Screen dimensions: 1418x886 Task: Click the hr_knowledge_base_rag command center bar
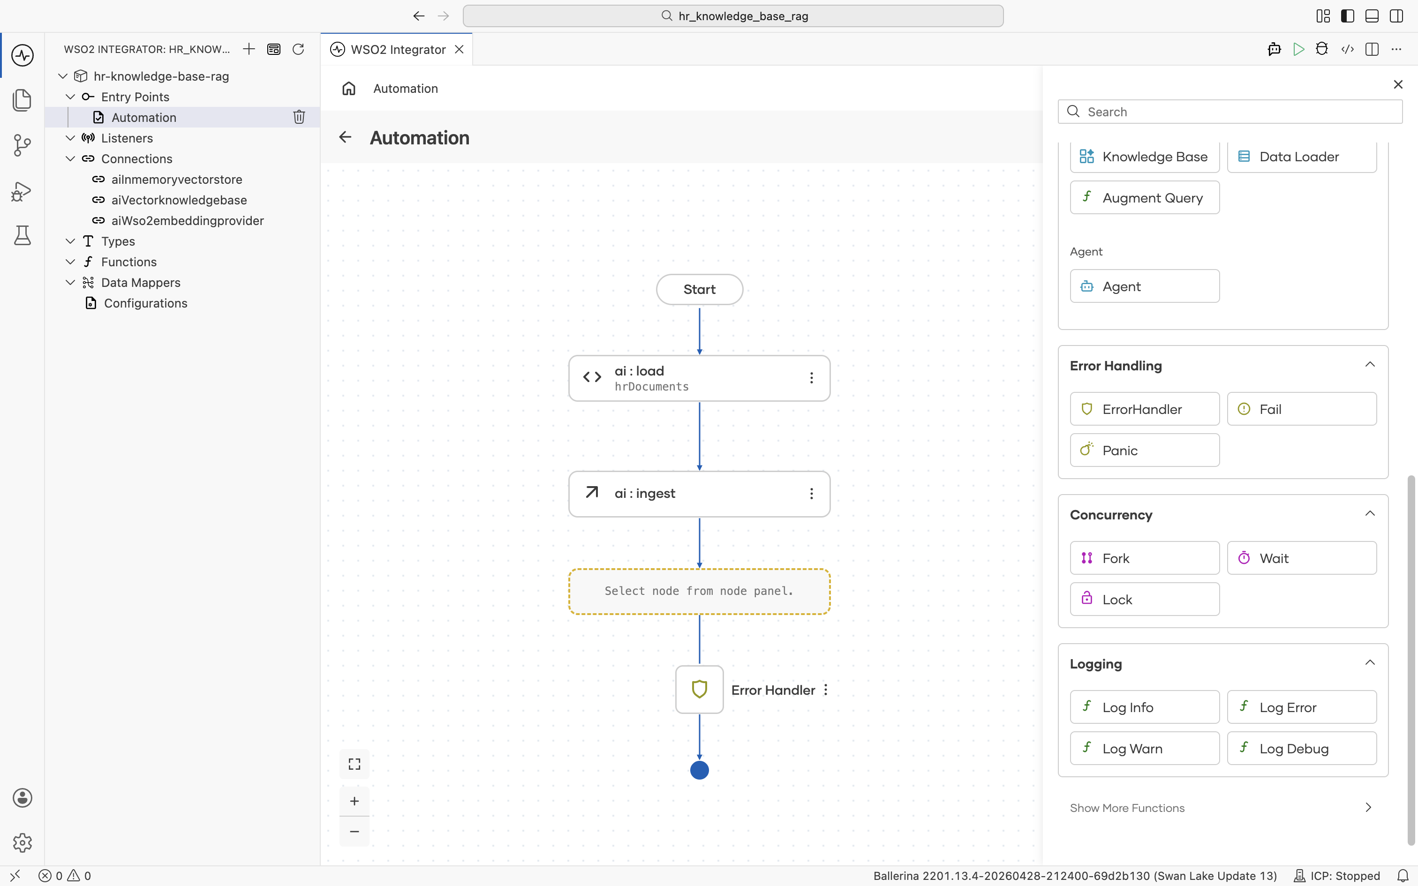coord(733,16)
